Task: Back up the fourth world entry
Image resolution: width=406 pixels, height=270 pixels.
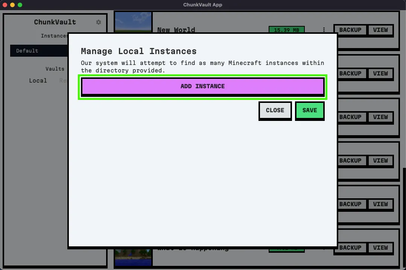Action: [351, 161]
